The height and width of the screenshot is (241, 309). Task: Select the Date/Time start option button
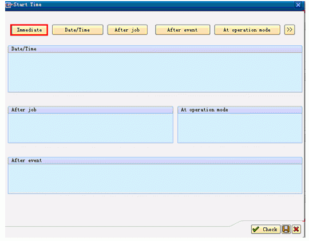[x=78, y=30]
